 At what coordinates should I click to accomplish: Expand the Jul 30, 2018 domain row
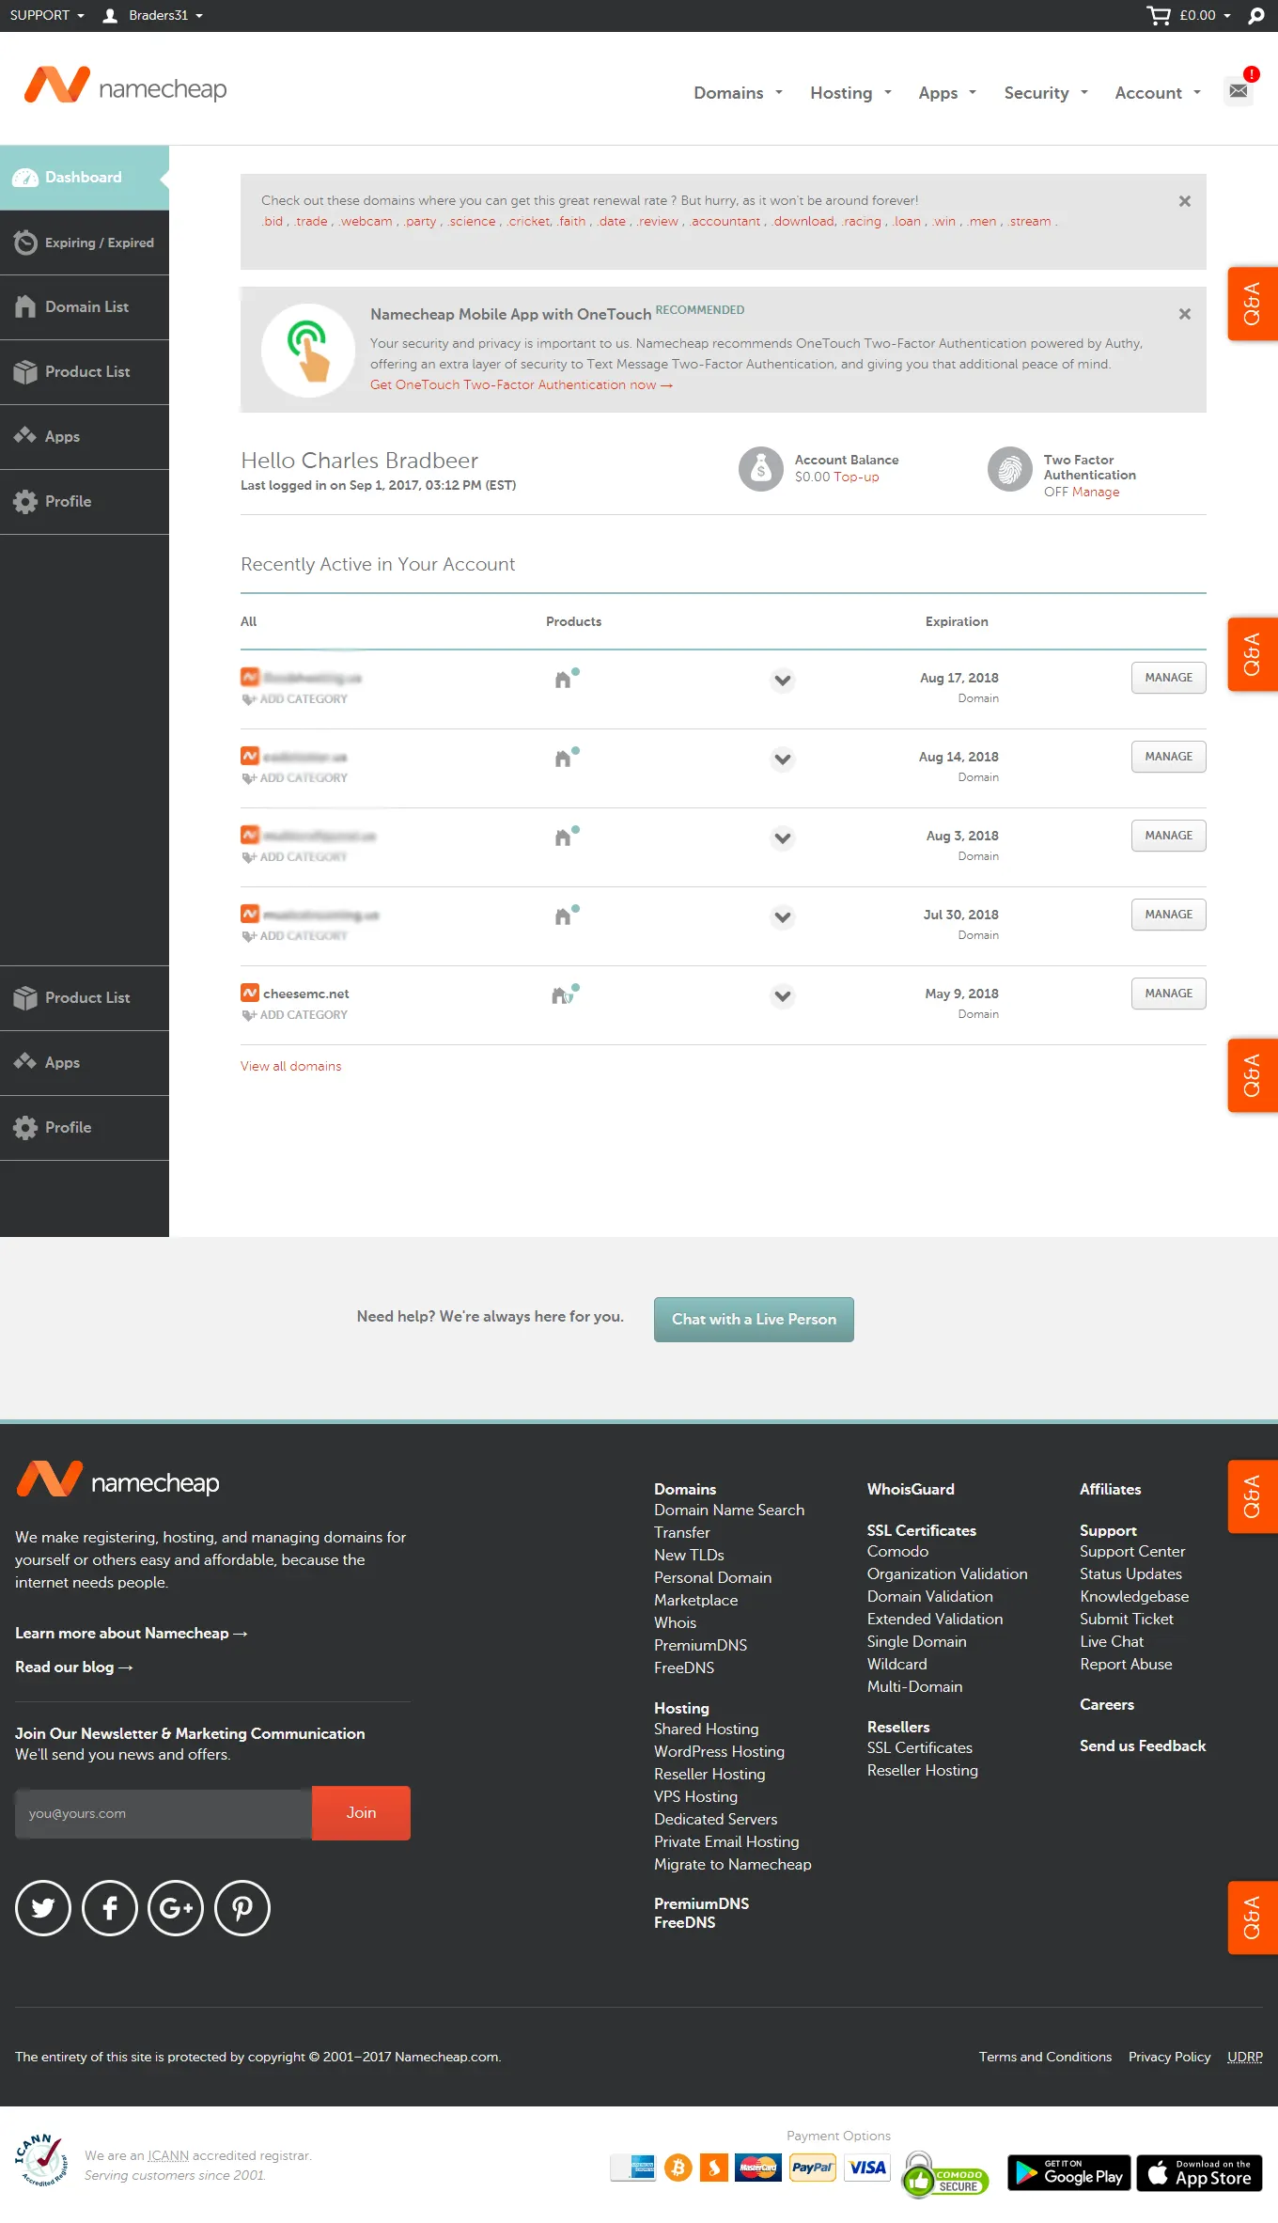(x=783, y=916)
